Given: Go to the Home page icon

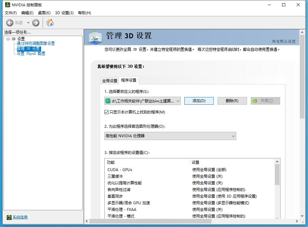Looking at the screenshot, I should point(50,22).
